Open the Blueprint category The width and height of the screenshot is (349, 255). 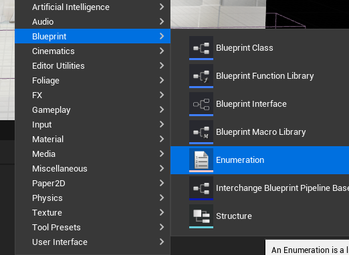[x=92, y=36]
